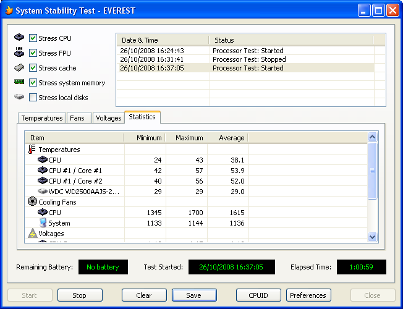This screenshot has width=403, height=309.
Task: Click the hard drive icon for WDC WD2500AAJS
Action: [x=42, y=192]
